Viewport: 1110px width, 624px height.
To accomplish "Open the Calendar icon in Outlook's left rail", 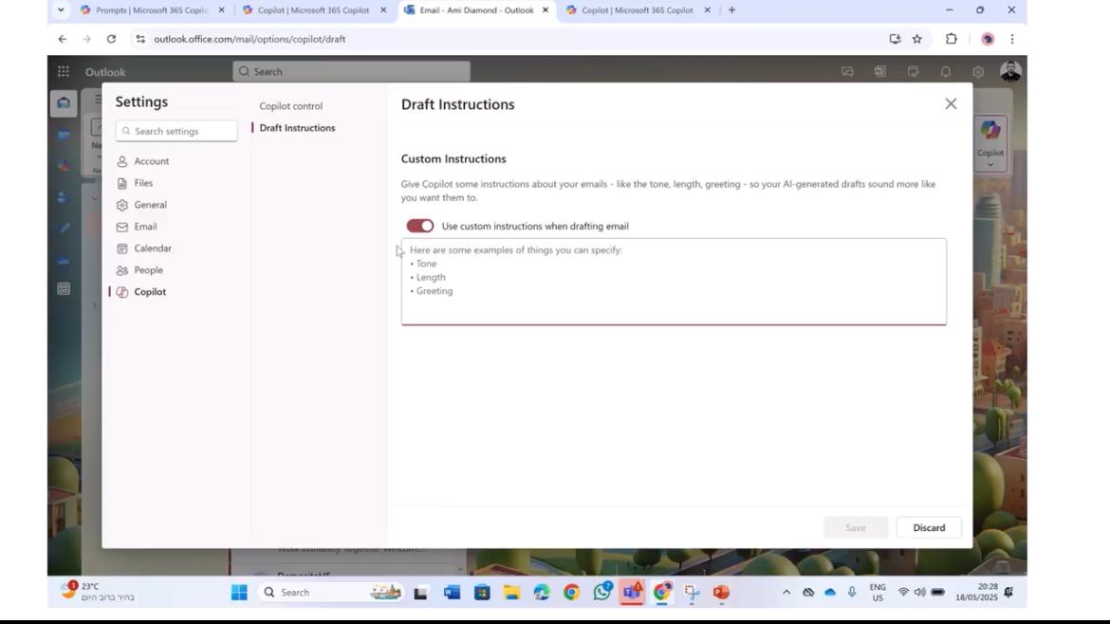I will point(64,135).
